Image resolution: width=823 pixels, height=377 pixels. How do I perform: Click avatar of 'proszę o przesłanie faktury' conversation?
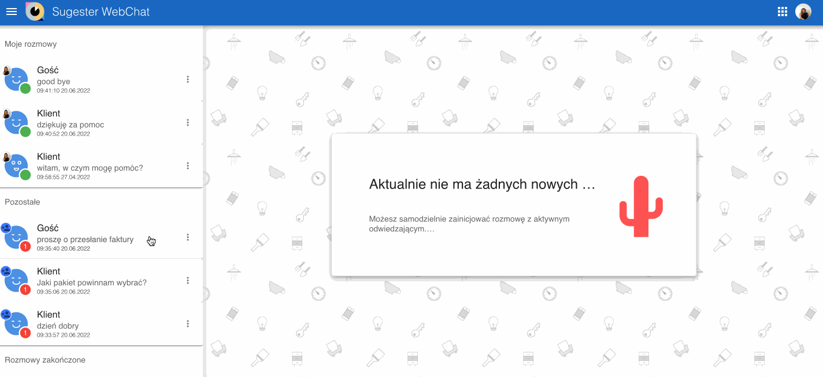click(x=16, y=237)
